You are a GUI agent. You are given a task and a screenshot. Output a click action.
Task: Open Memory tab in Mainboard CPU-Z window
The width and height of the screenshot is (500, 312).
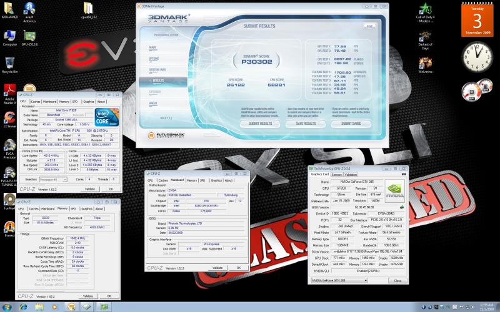point(192,180)
